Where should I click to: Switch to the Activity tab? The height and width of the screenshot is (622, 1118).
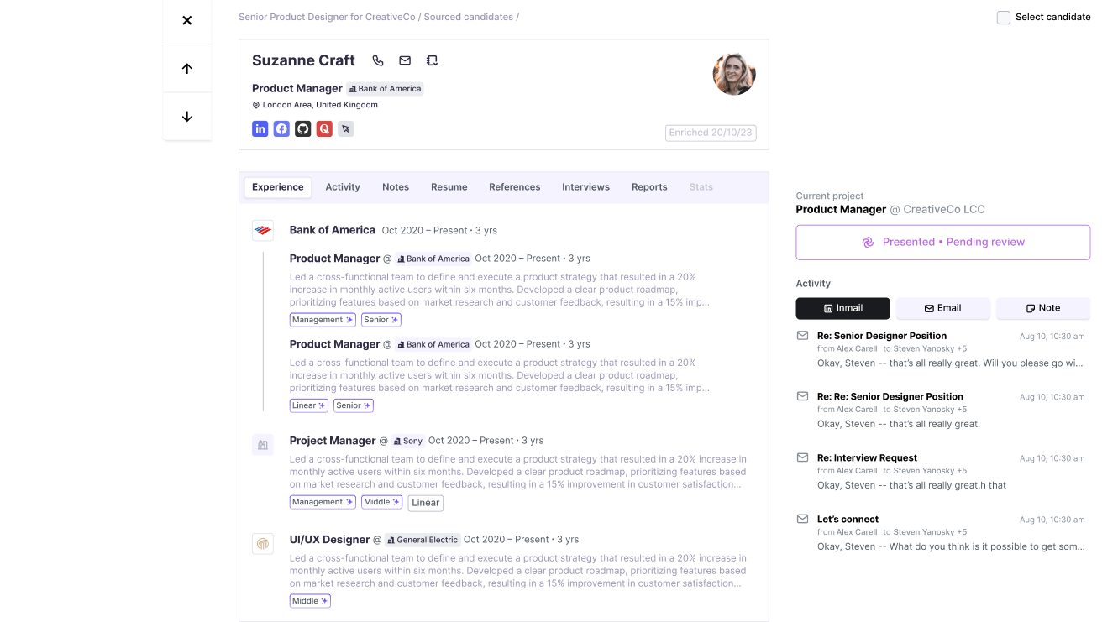click(x=343, y=187)
